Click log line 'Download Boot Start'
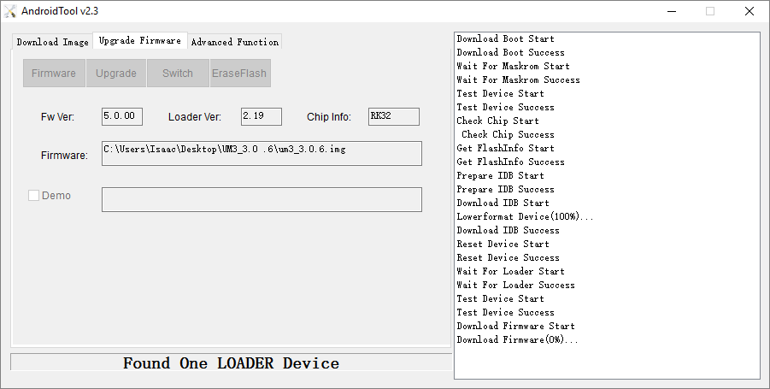Image resolution: width=770 pixels, height=389 pixels. click(505, 38)
